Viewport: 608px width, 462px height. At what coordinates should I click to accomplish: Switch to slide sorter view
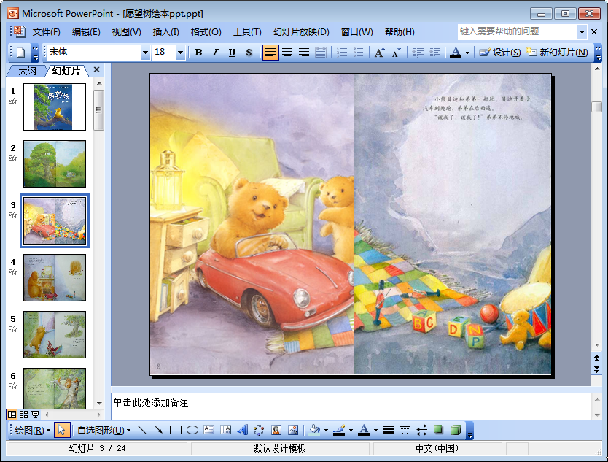(x=23, y=415)
